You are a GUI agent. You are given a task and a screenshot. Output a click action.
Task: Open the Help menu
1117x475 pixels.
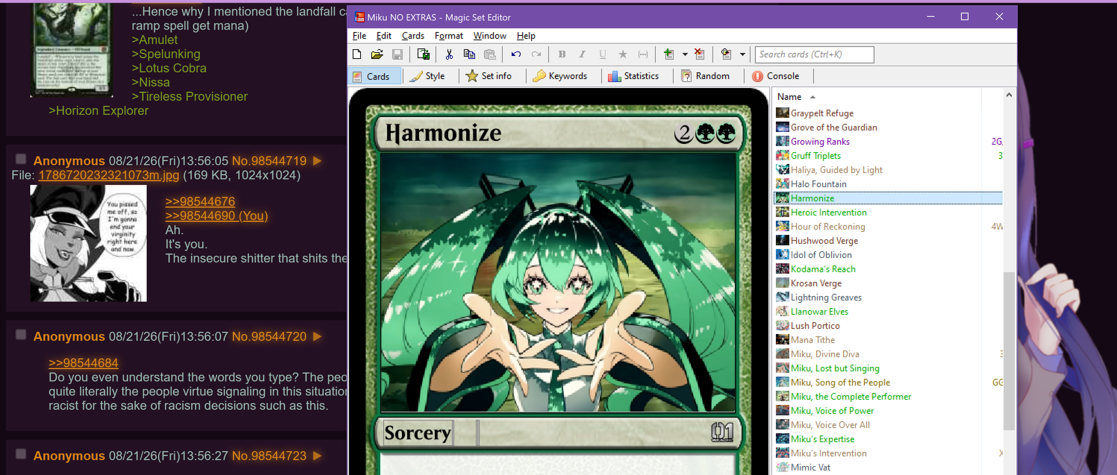point(526,35)
